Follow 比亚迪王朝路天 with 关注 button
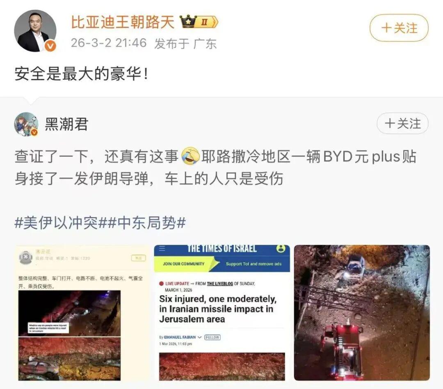The image size is (443, 389). [x=399, y=28]
